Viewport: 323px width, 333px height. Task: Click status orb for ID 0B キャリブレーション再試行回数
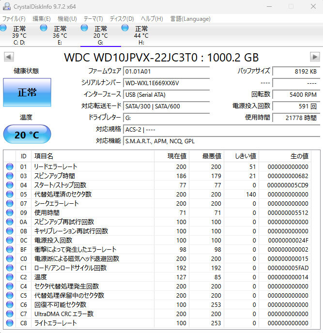[10, 231]
